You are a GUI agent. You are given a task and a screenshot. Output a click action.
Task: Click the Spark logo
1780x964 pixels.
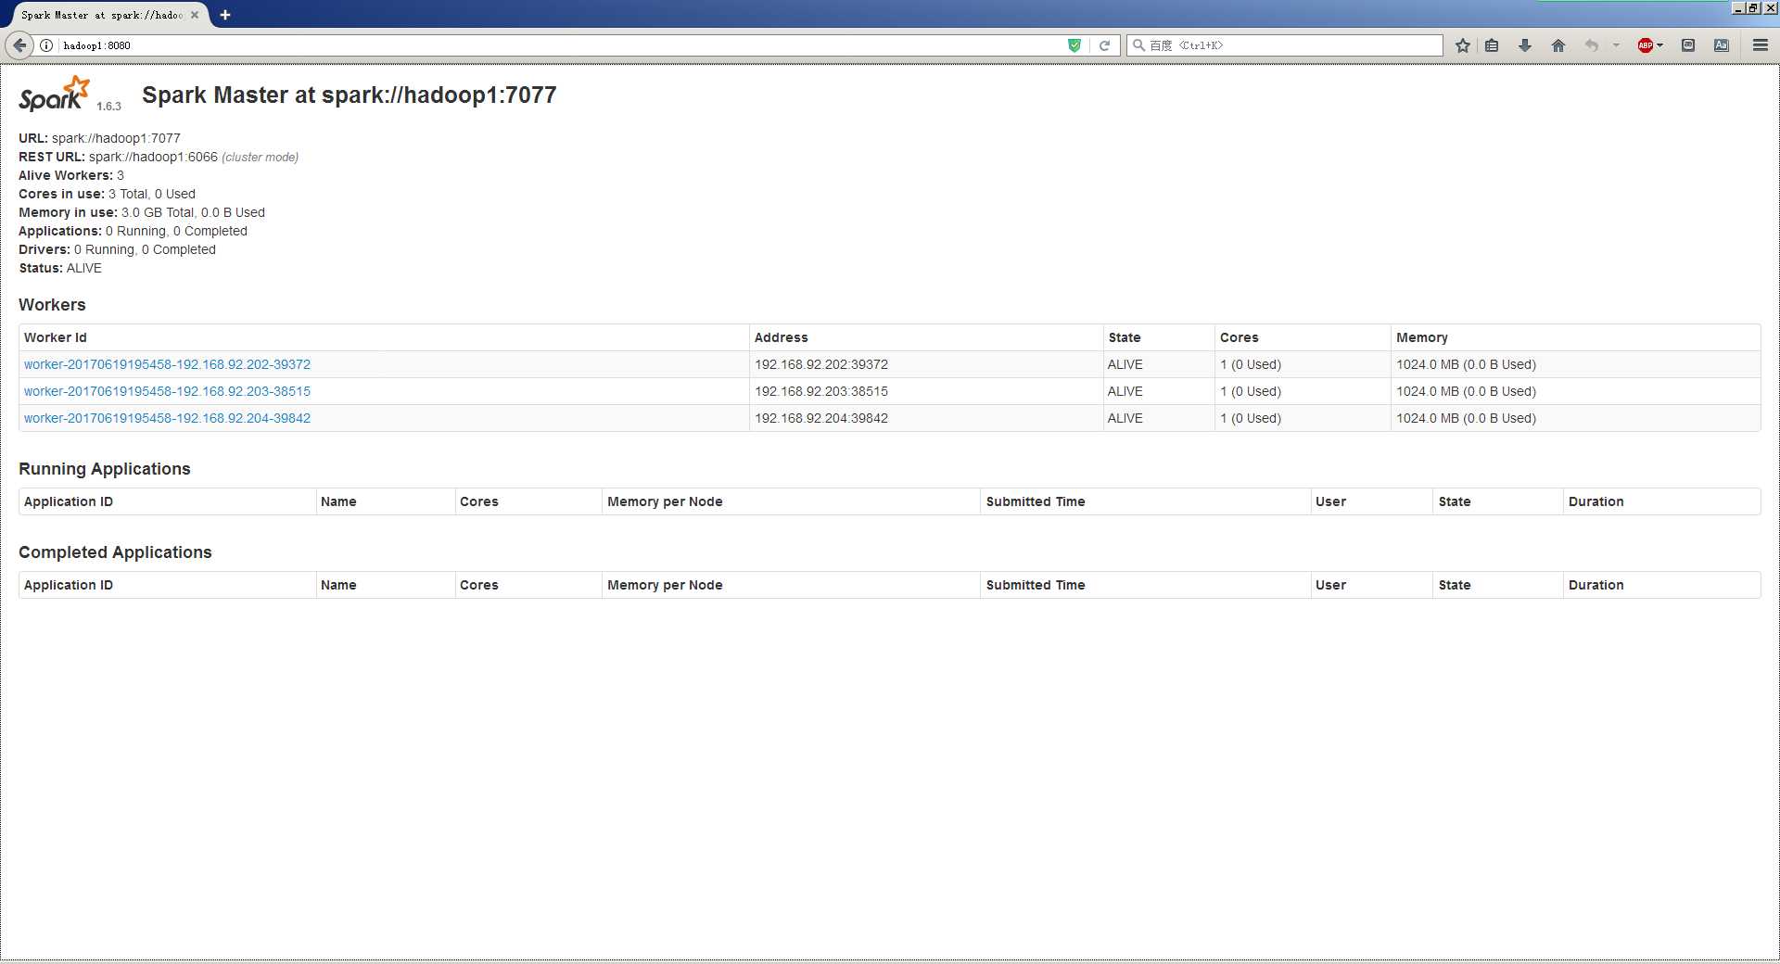point(55,95)
